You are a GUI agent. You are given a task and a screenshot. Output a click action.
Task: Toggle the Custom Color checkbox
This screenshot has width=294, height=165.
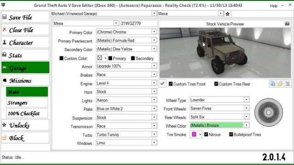[61, 58]
